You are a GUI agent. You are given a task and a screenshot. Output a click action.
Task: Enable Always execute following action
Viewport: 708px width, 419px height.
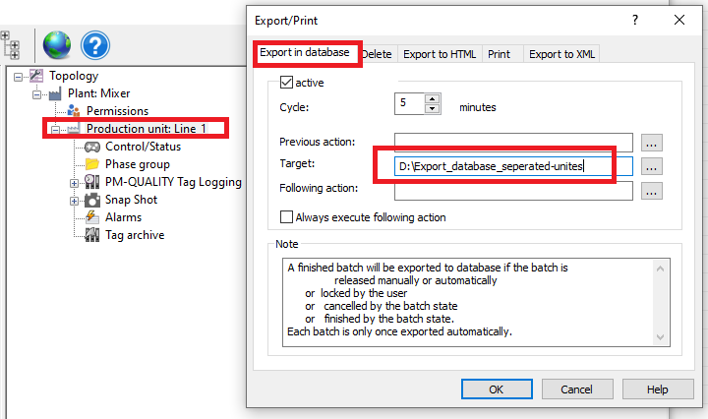(287, 217)
